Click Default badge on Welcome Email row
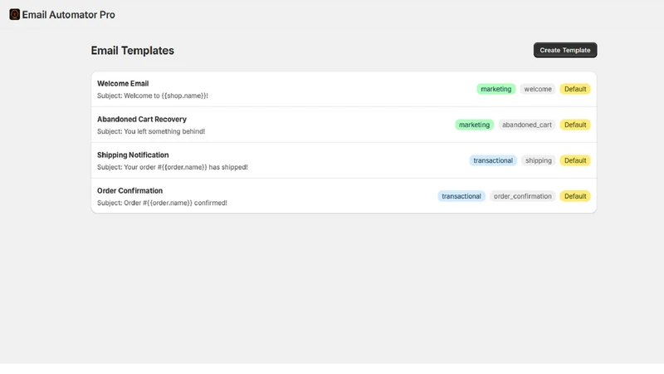The image size is (664, 374). pos(575,89)
